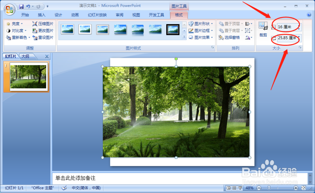Open the align objects dropdown icon
The image size is (315, 193).
249,24
